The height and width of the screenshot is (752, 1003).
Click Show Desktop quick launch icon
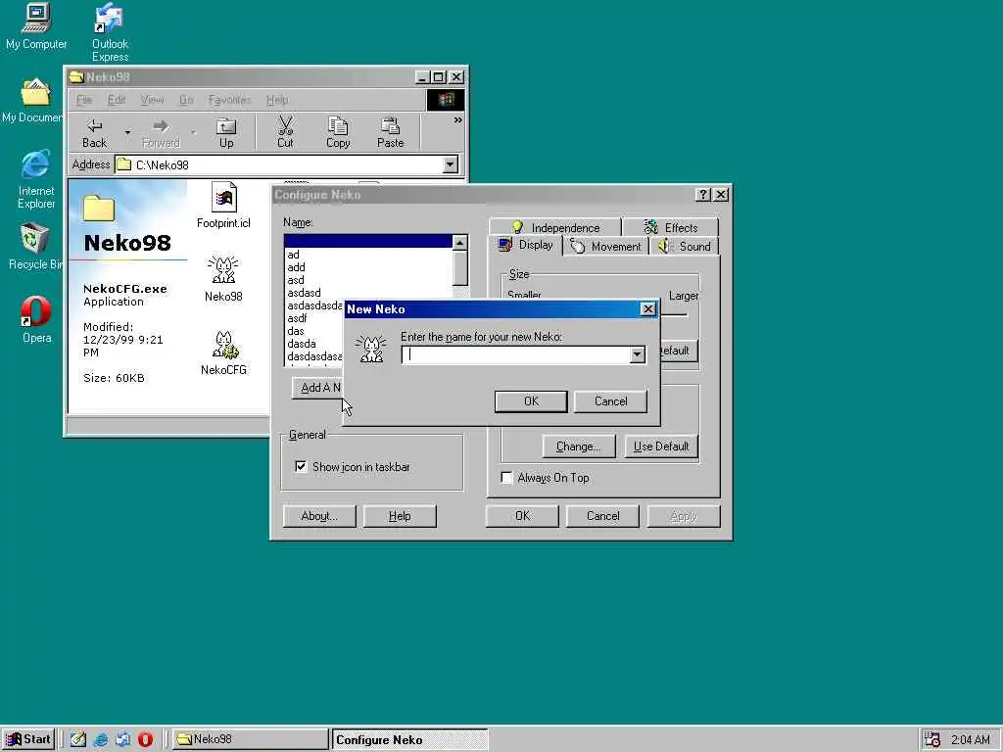[78, 739]
